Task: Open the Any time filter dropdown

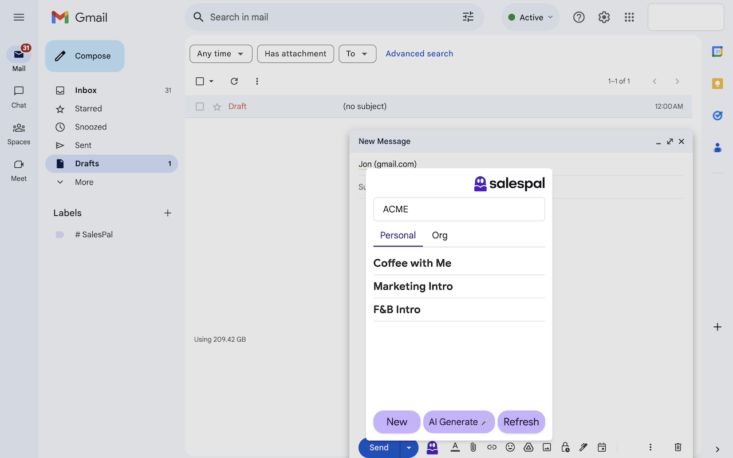Action: [220, 54]
